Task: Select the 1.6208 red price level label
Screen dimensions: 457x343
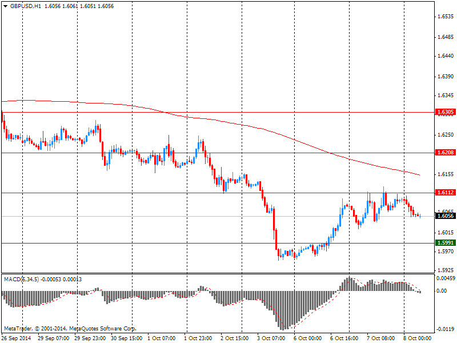Action: click(x=446, y=153)
